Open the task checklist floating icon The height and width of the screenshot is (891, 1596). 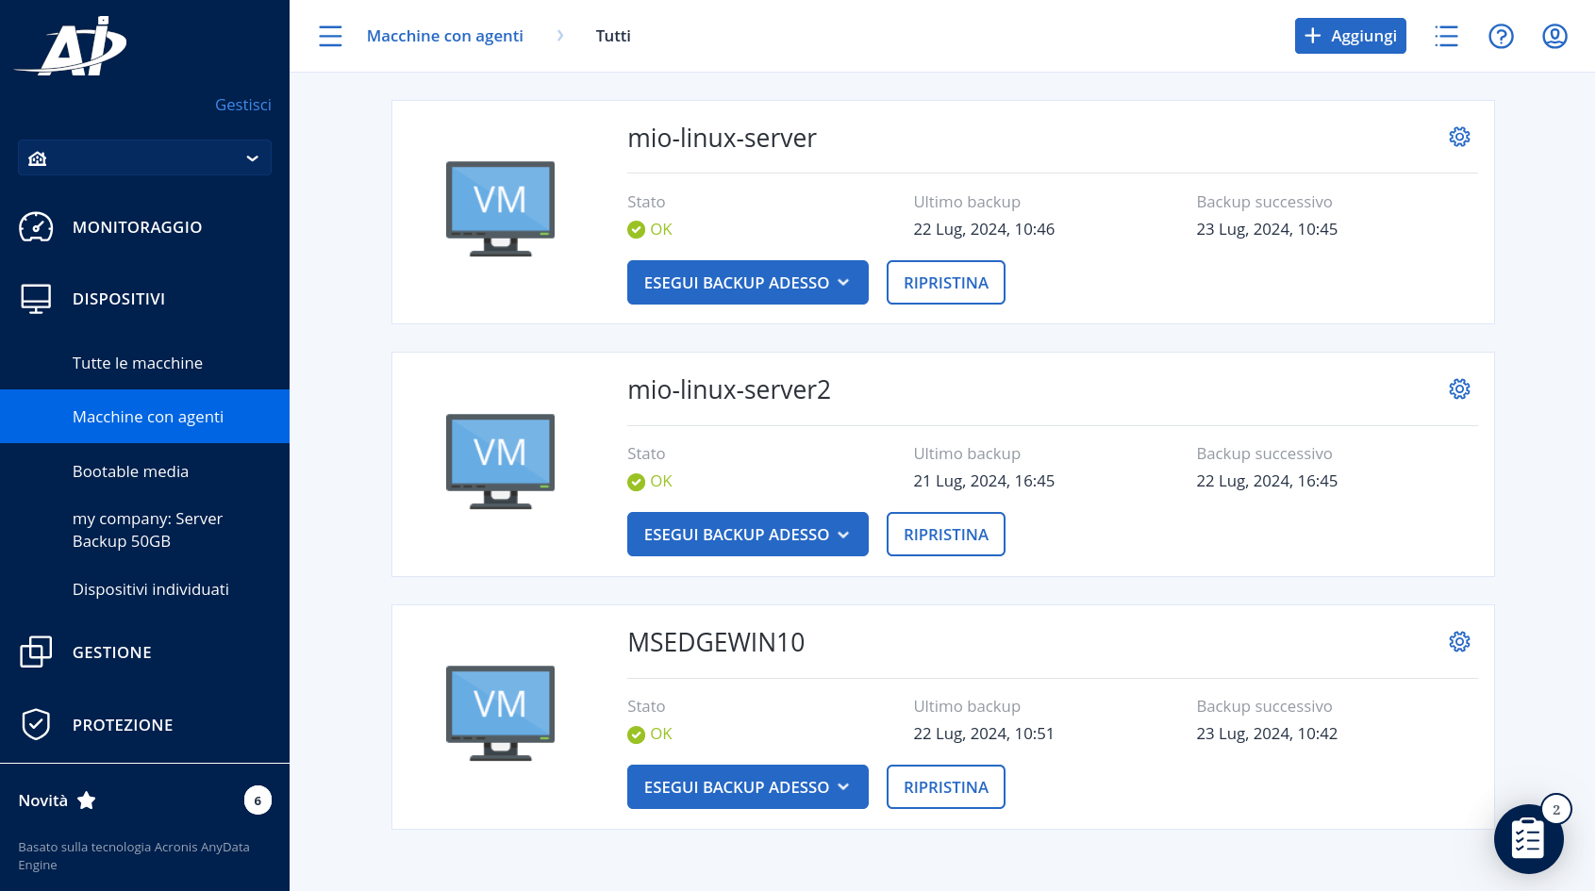click(x=1528, y=838)
